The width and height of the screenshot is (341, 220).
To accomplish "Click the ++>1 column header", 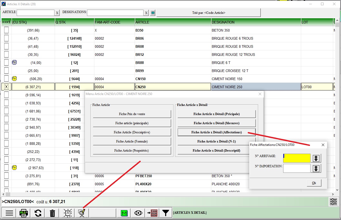I will (6, 22).
